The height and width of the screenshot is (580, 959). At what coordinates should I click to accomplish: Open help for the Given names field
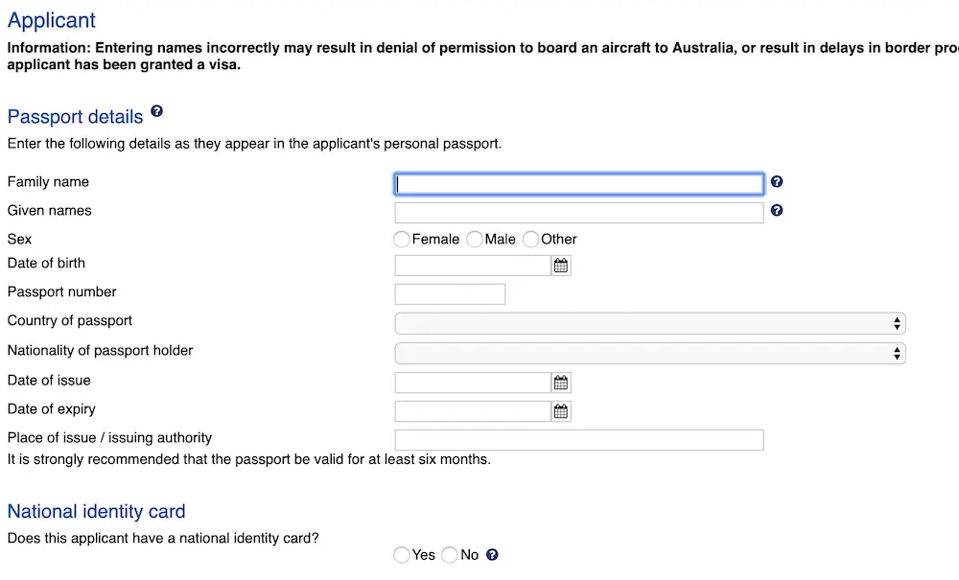[x=777, y=210]
